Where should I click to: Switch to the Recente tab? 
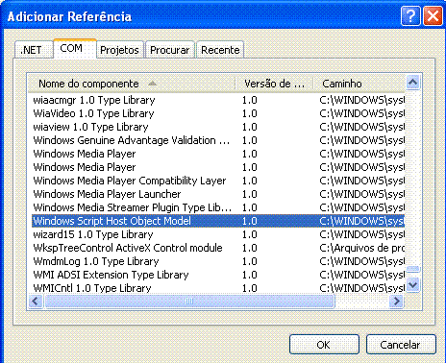[x=220, y=50]
